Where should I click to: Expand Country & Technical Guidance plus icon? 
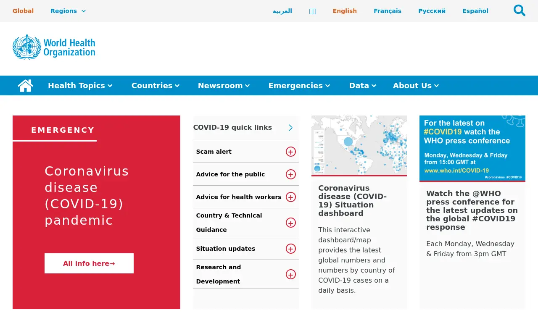[291, 223]
